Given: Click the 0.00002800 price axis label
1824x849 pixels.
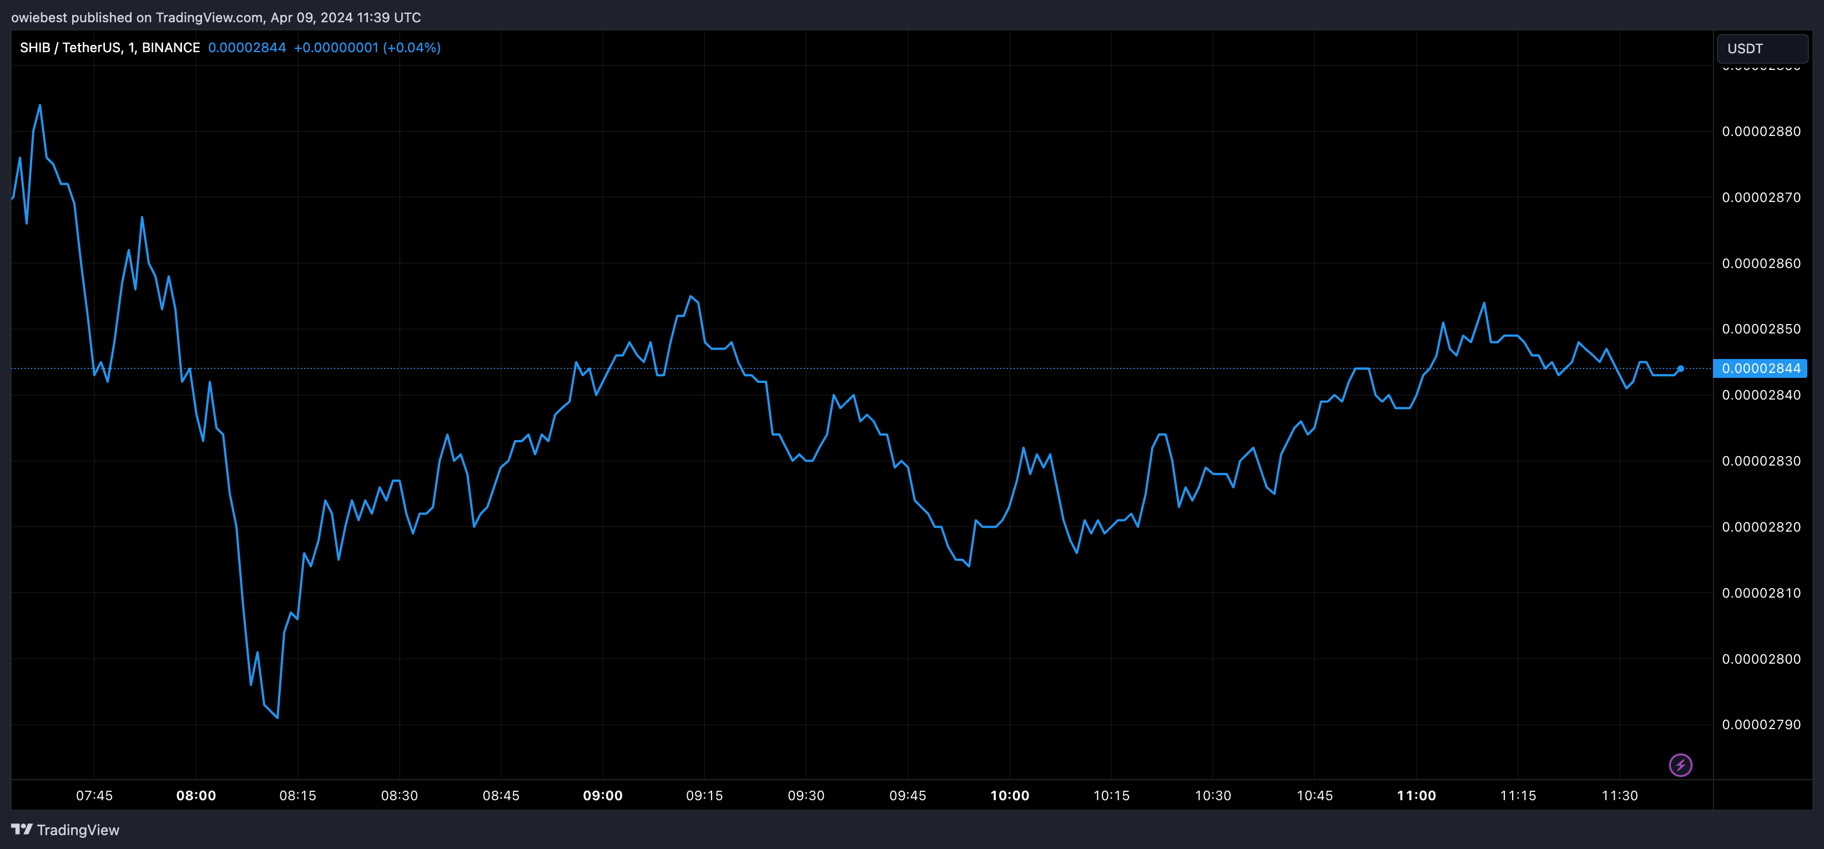Looking at the screenshot, I should coord(1761,659).
